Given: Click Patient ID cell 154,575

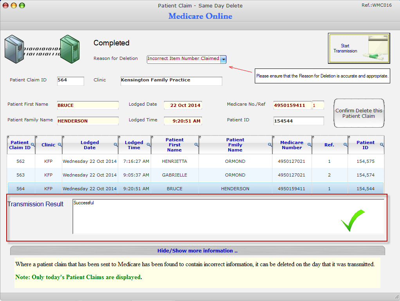Looking at the screenshot, I should [x=366, y=161].
